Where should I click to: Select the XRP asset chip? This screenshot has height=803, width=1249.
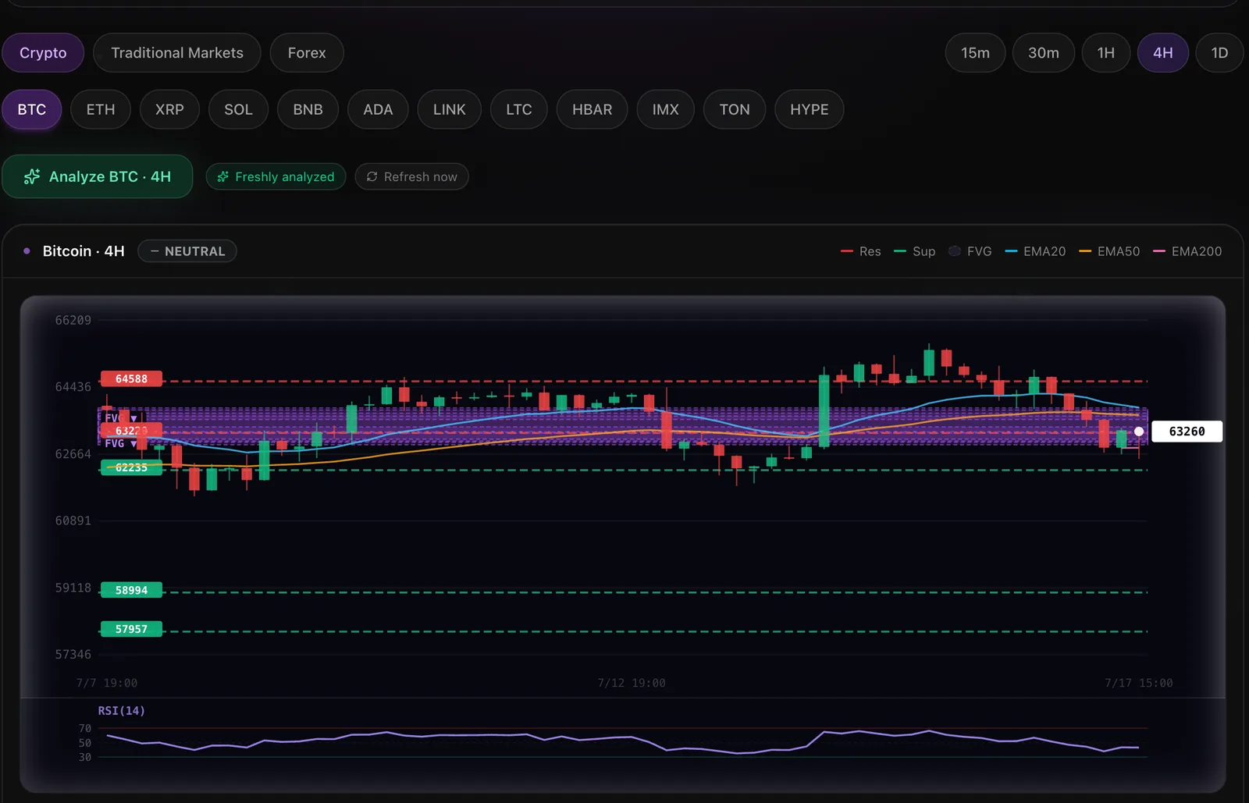169,109
